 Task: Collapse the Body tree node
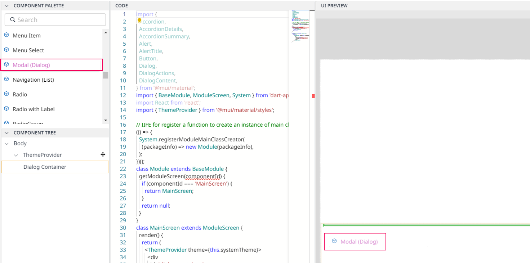pyautogui.click(x=6, y=143)
